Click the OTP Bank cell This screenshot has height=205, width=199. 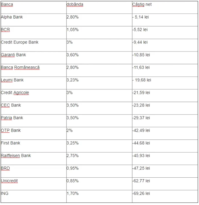click(x=11, y=130)
